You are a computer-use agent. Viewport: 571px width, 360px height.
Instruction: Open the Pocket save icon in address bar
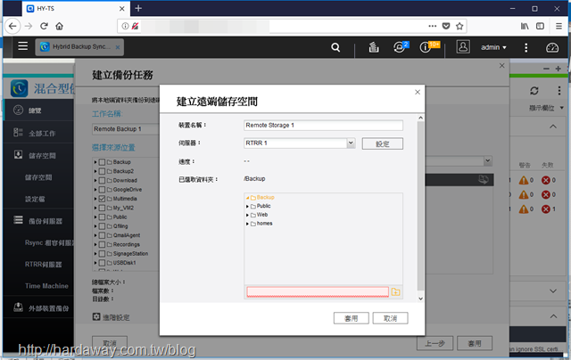pyautogui.click(x=446, y=26)
